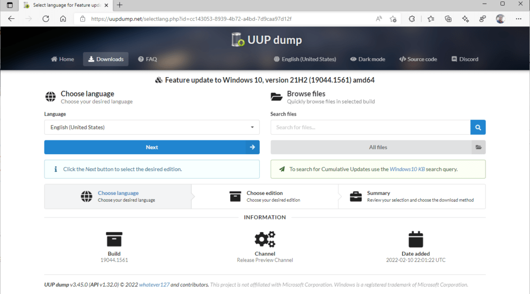Click the blue search magnifier button
The width and height of the screenshot is (530, 294).
pyautogui.click(x=478, y=127)
